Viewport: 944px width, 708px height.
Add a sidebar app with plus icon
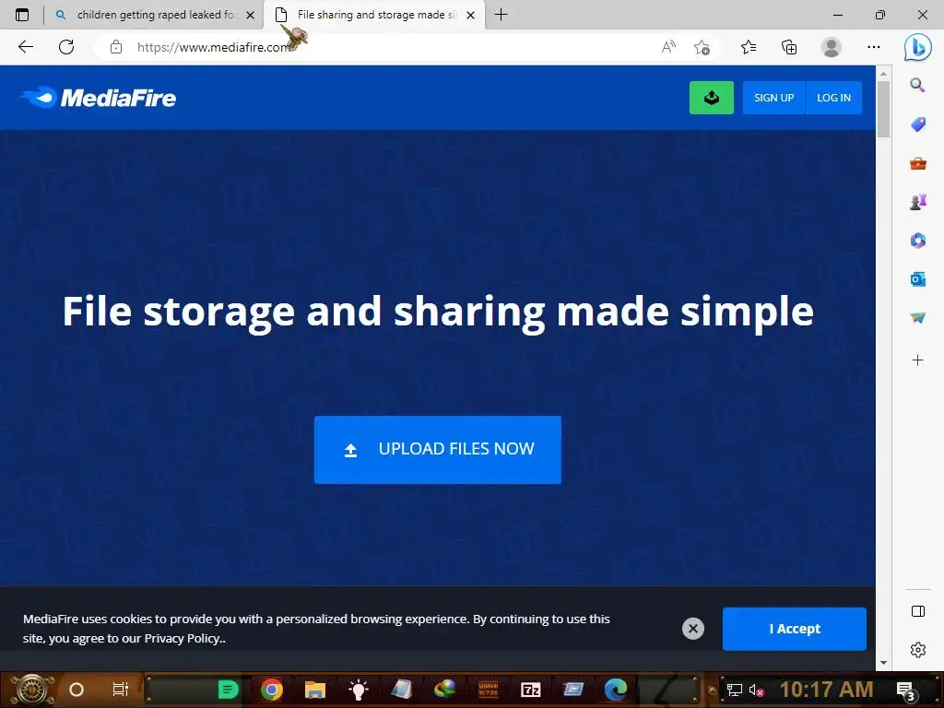click(x=917, y=360)
